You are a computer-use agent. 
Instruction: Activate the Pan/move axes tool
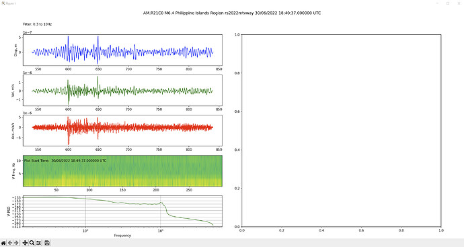(25, 243)
